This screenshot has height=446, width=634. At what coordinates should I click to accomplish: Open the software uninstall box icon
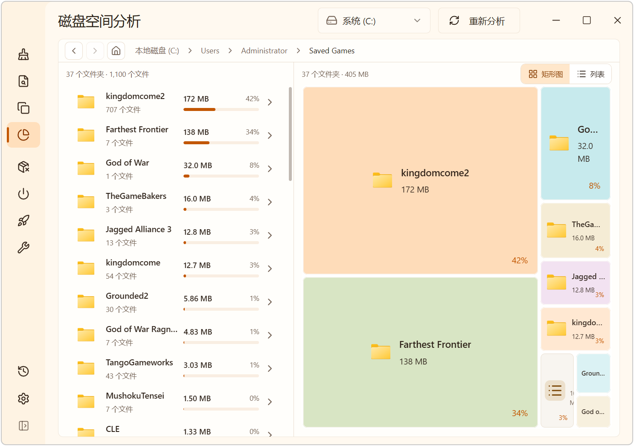pos(23,167)
